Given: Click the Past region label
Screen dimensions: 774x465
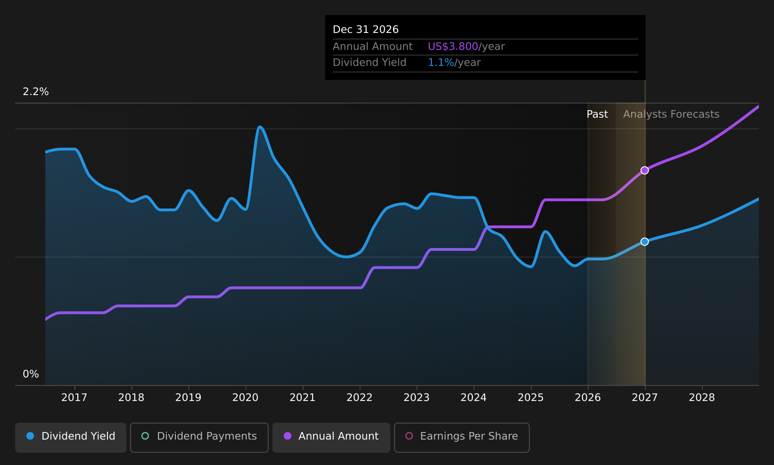Looking at the screenshot, I should click(597, 114).
